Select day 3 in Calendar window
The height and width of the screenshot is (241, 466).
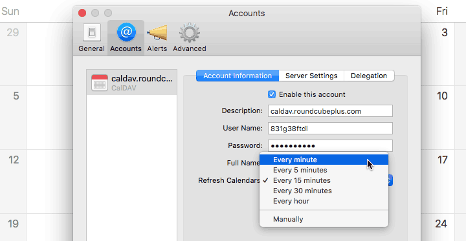tap(444, 32)
